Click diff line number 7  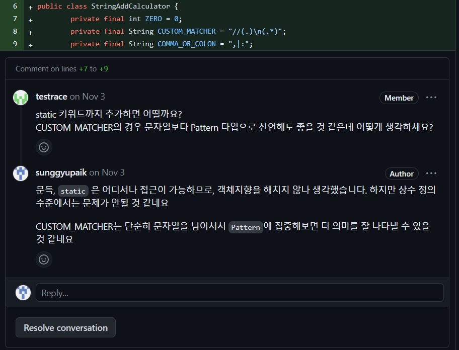[15, 19]
